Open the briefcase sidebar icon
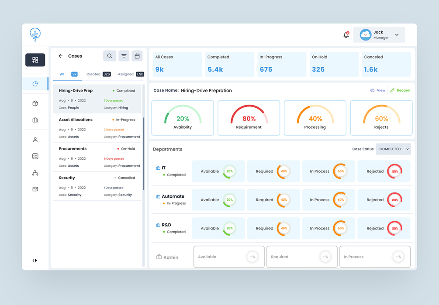The width and height of the screenshot is (439, 305). pyautogui.click(x=35, y=120)
